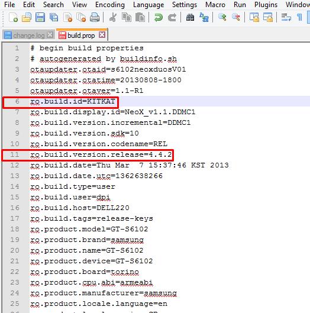Click the line ro.build.type=user
310x313 pixels.
point(73,186)
